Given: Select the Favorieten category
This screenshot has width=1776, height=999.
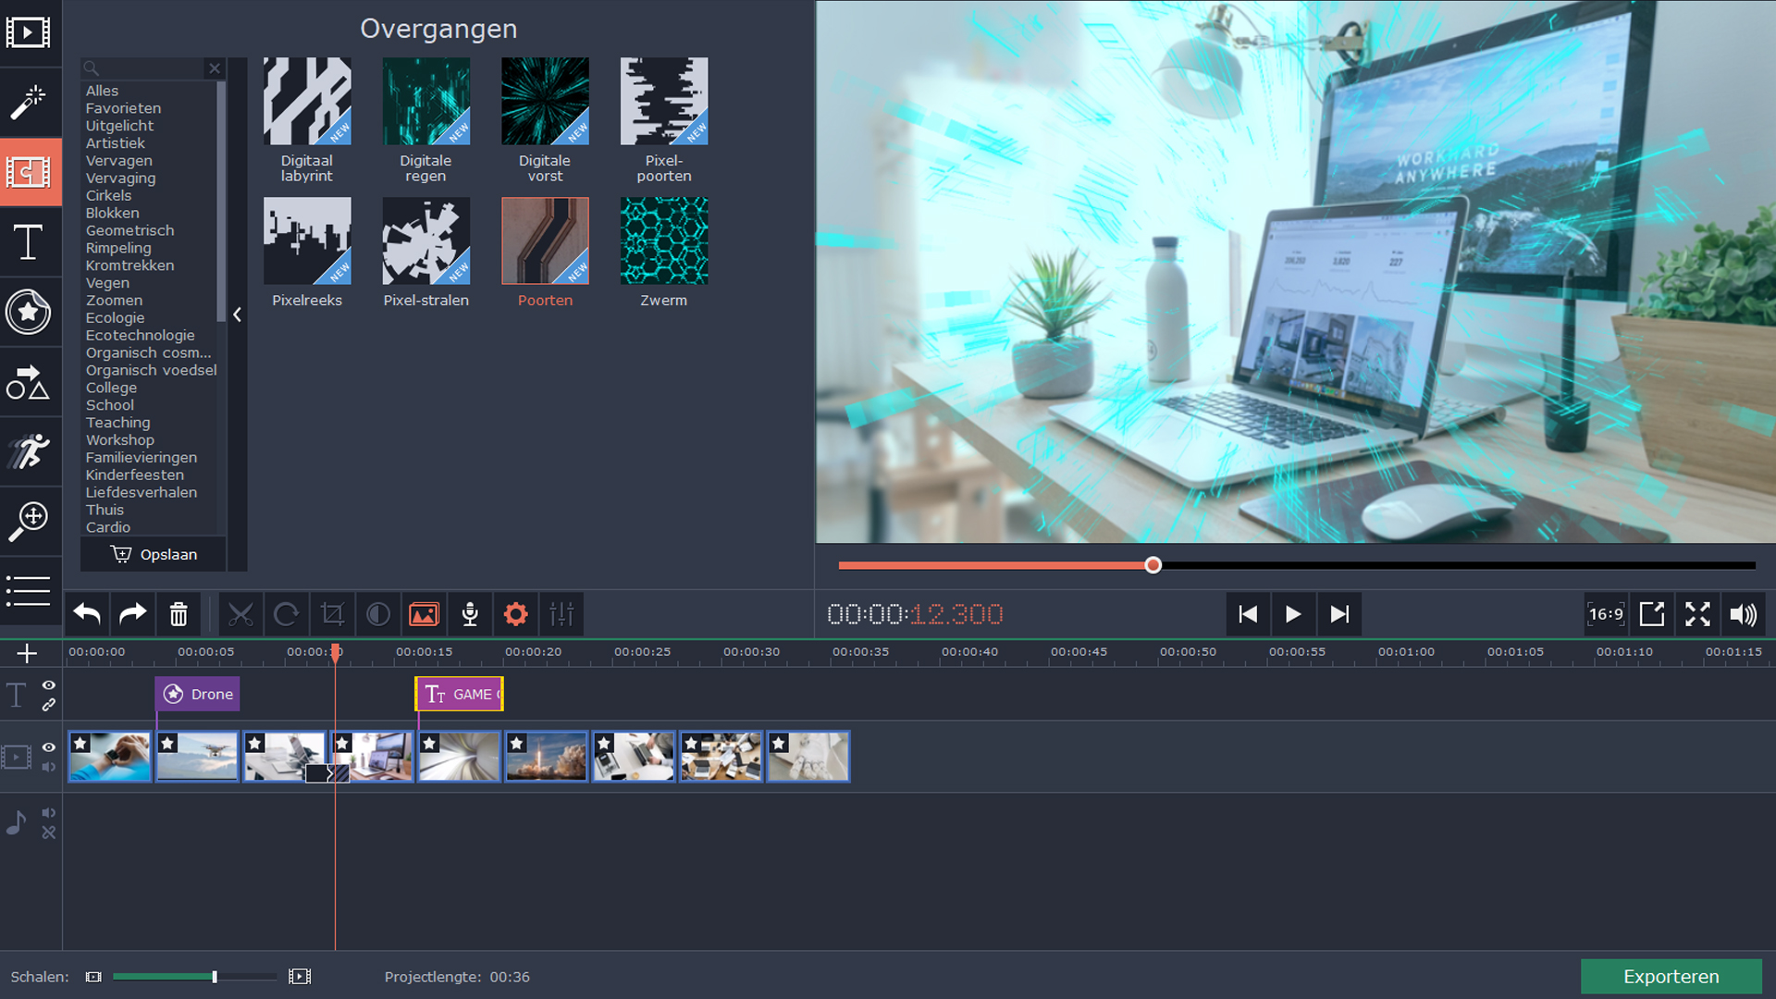Looking at the screenshot, I should click(x=123, y=108).
